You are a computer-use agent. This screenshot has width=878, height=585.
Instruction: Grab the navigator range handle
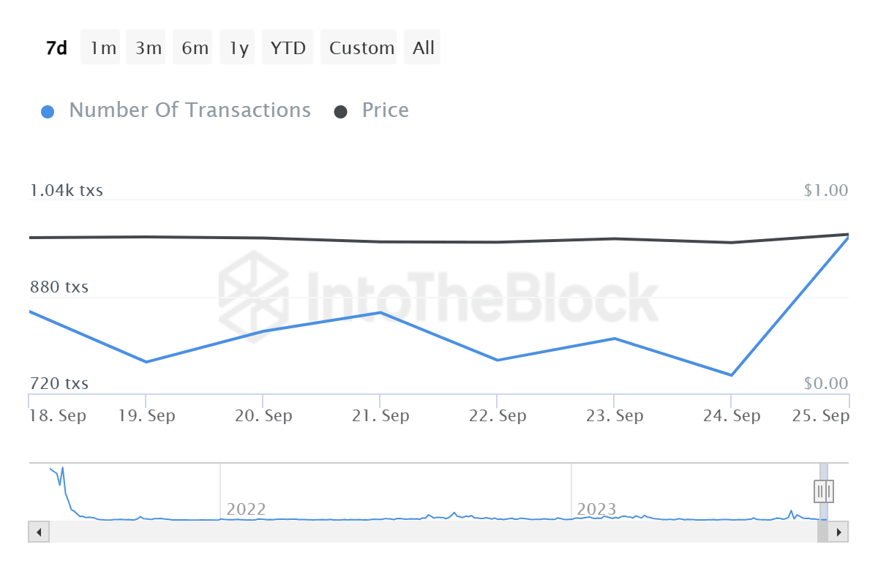[x=824, y=490]
